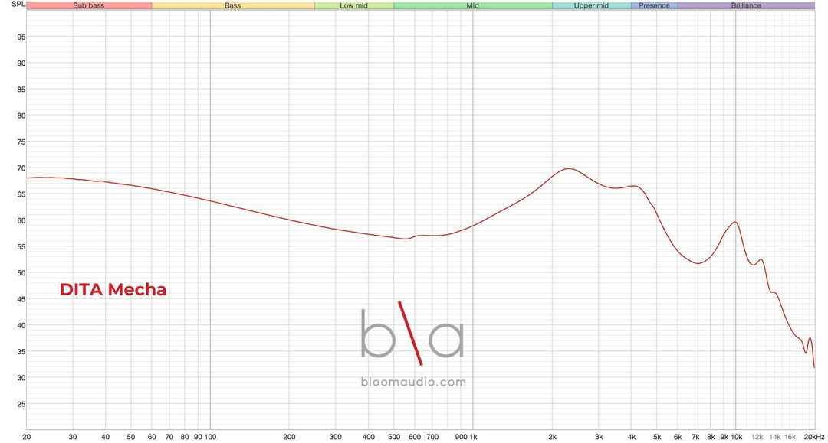
Task: Click the 6k frequency axis label
Action: point(678,437)
